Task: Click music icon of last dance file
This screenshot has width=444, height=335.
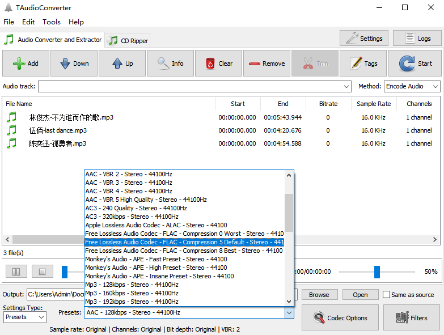Action: 11,130
